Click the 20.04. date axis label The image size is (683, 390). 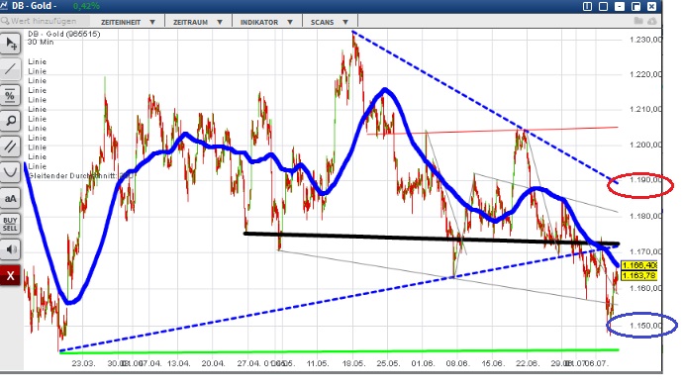pyautogui.click(x=213, y=363)
